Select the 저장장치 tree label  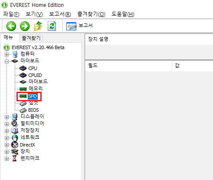pos(30,130)
